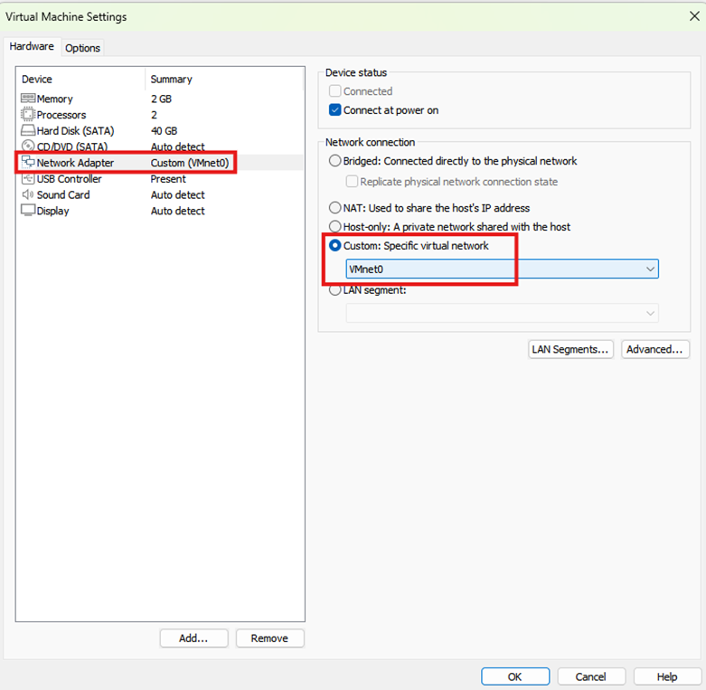Switch to the Hardware tab
The height and width of the screenshot is (690, 706).
pyautogui.click(x=32, y=46)
